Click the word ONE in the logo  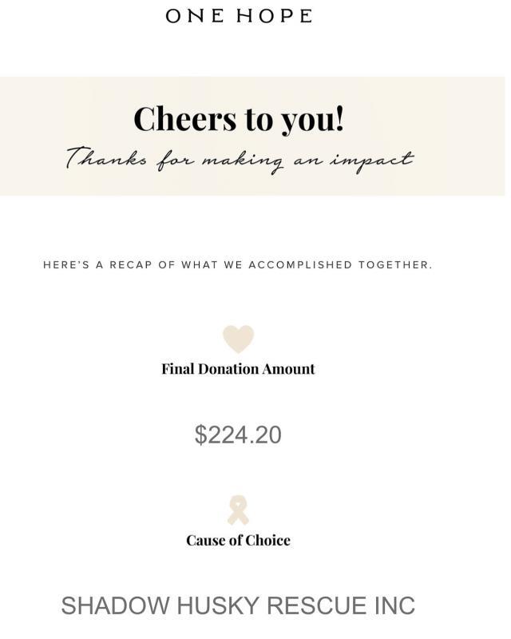(195, 16)
